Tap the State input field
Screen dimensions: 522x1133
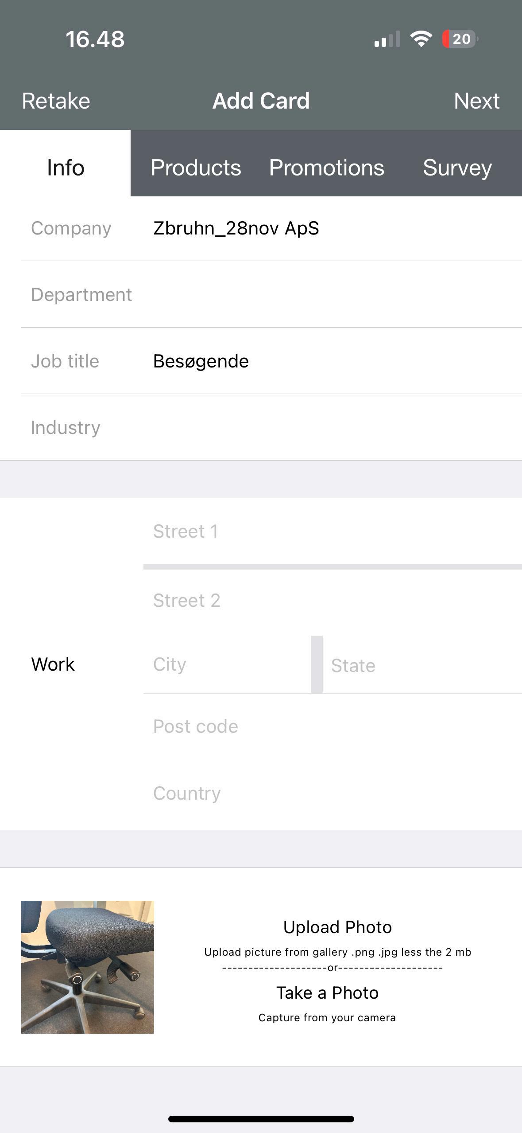[421, 665]
